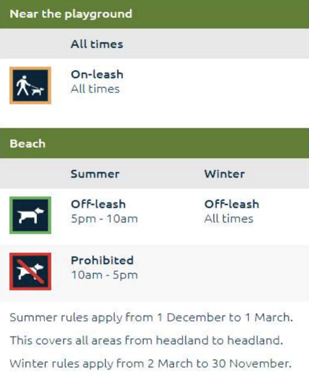Click the summer 'Off-leash' label
309x385 pixels.
pos(98,204)
